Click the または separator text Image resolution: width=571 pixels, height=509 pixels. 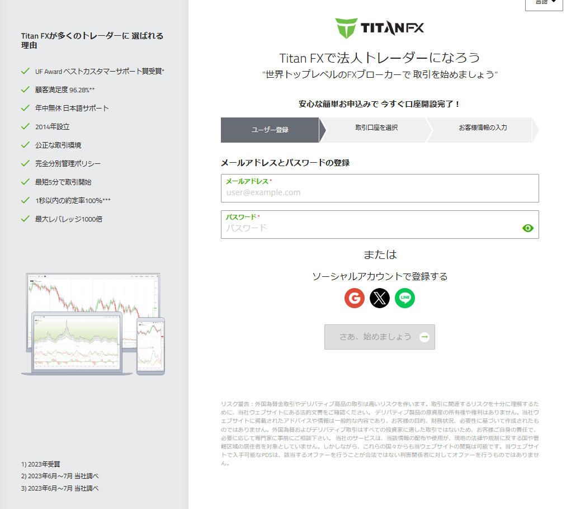380,254
